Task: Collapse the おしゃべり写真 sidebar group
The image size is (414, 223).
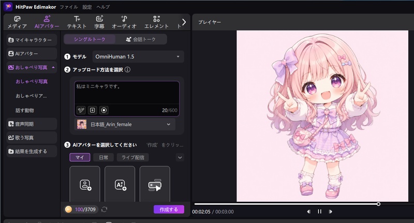Action: tap(32, 67)
